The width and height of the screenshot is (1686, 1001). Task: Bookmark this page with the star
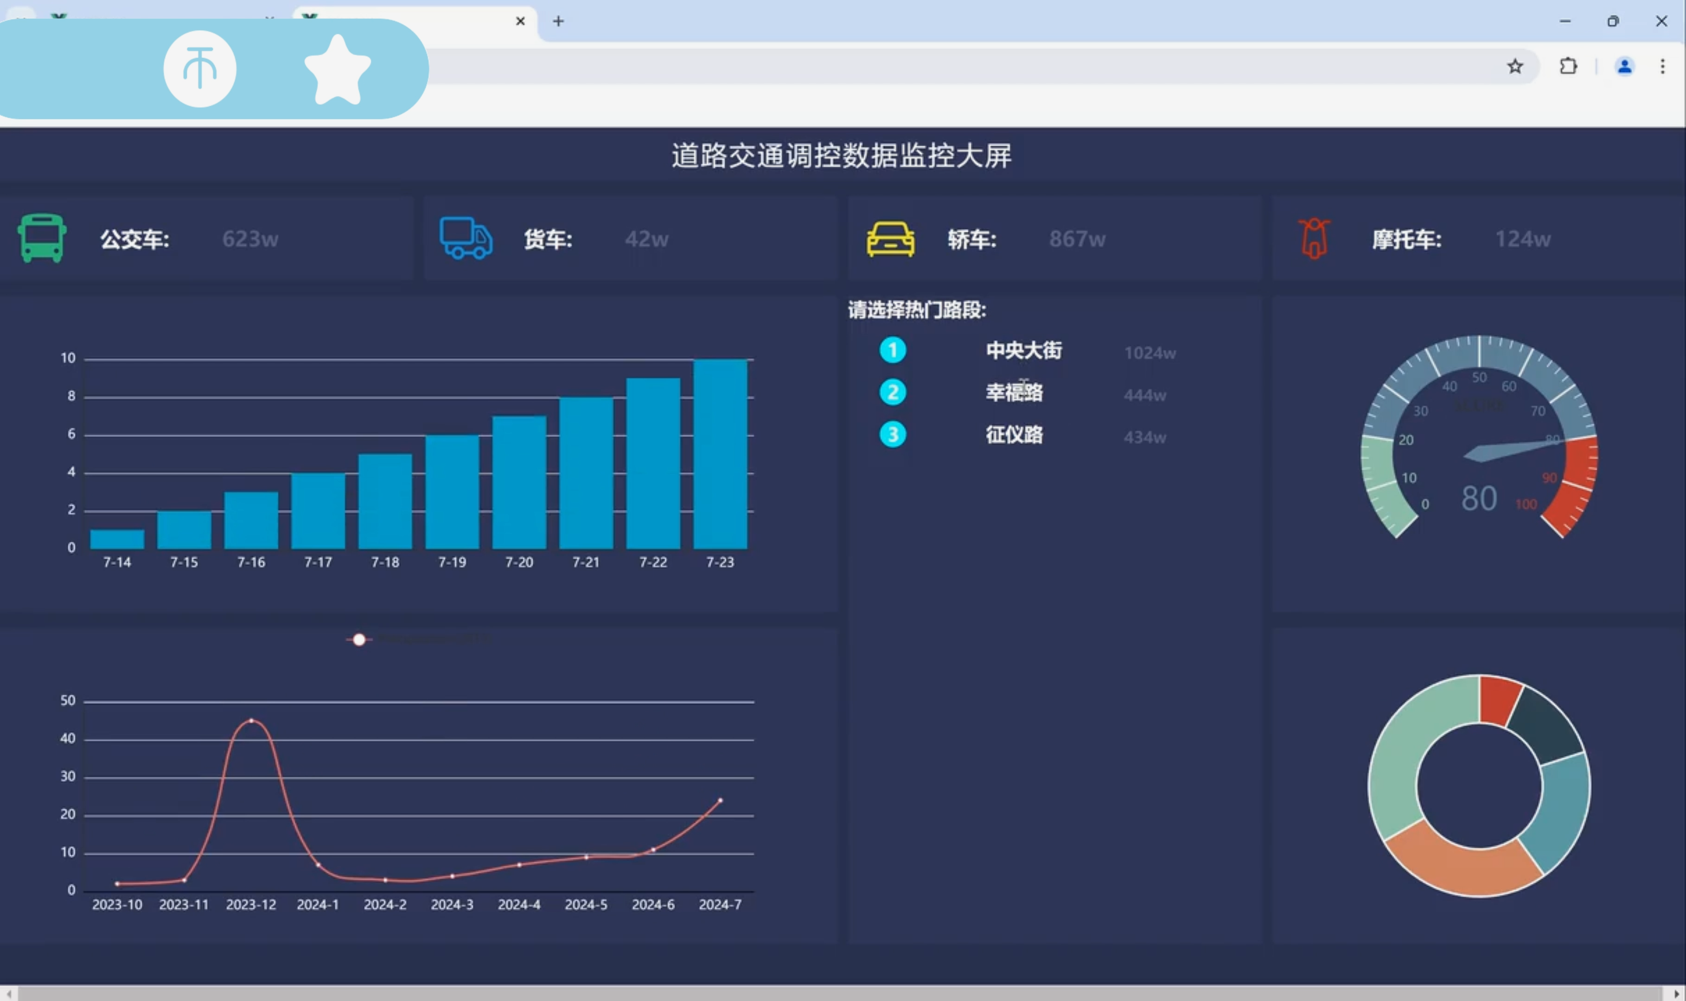coord(1514,66)
